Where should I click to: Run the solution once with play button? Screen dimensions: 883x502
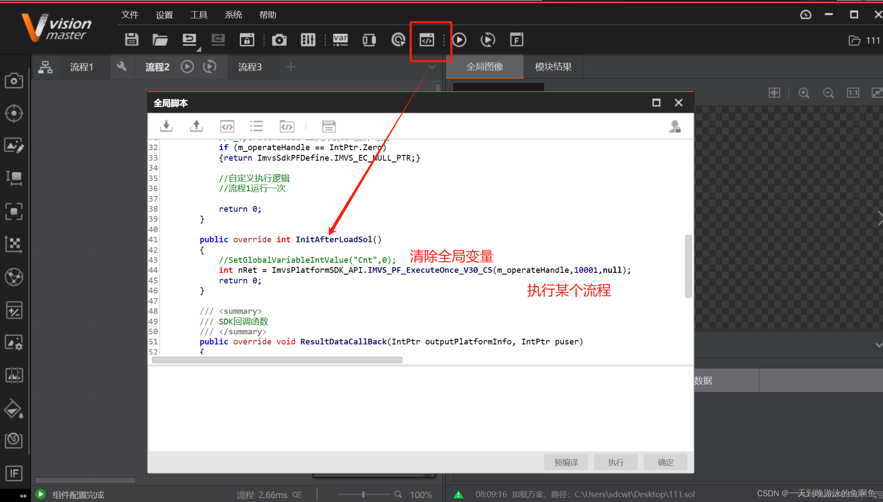point(459,40)
